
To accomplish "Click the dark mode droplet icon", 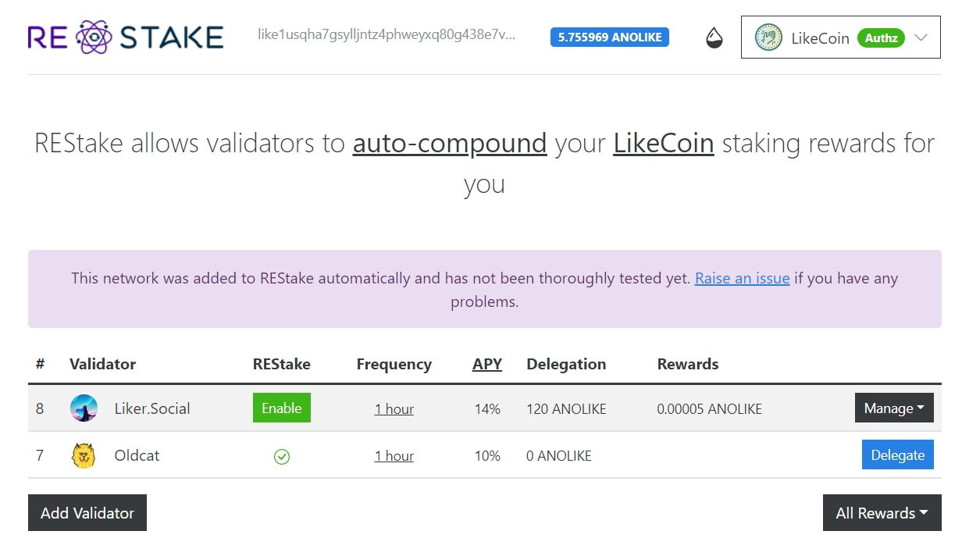I will point(714,37).
